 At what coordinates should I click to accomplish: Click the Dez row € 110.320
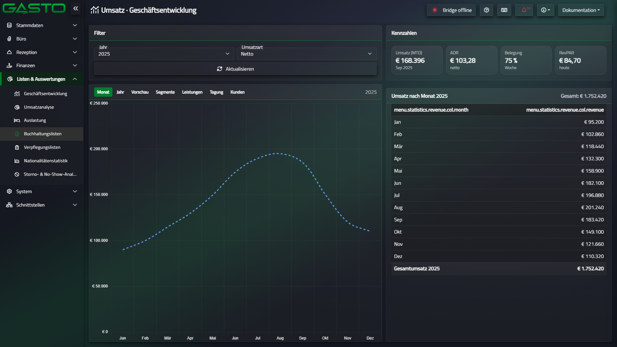coord(499,256)
